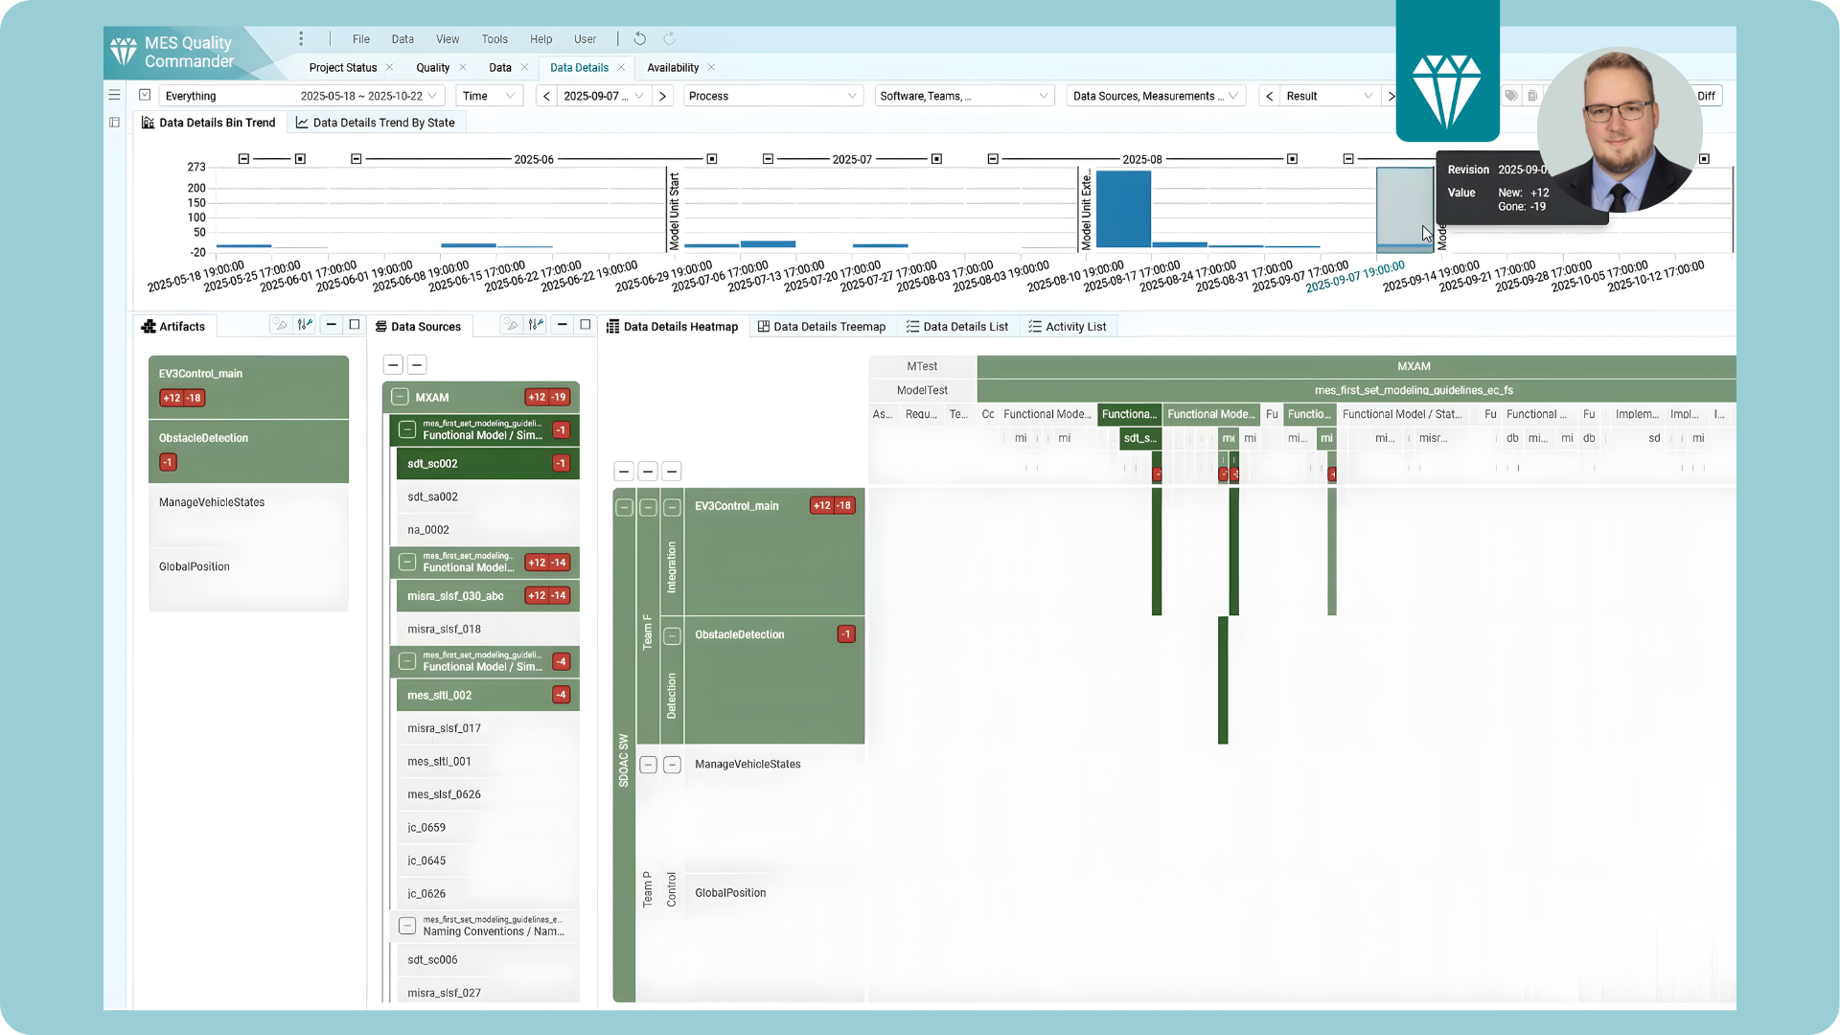Toggle the 2025-06 range end marker

tap(712, 159)
